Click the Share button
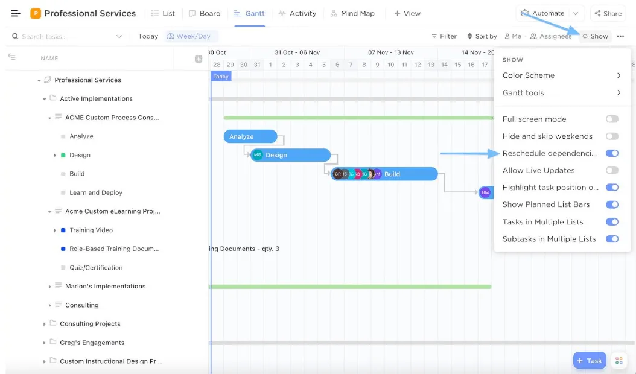 tap(608, 13)
